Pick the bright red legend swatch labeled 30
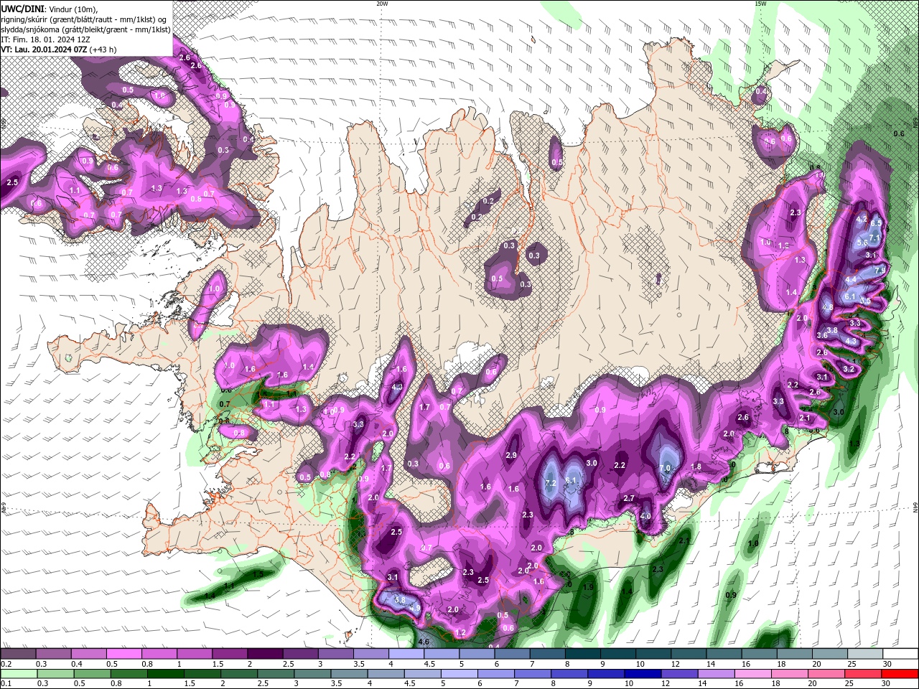The image size is (919, 689). point(900,674)
